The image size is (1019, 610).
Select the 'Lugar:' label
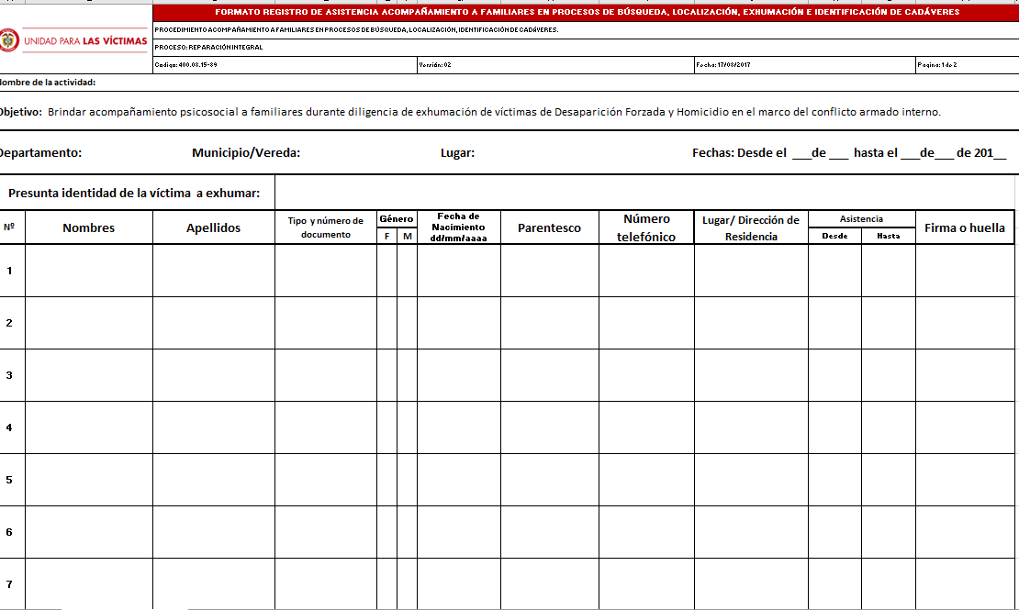coord(457,152)
